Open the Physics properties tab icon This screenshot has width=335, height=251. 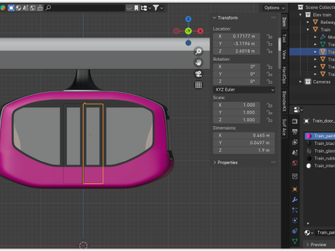click(x=295, y=220)
